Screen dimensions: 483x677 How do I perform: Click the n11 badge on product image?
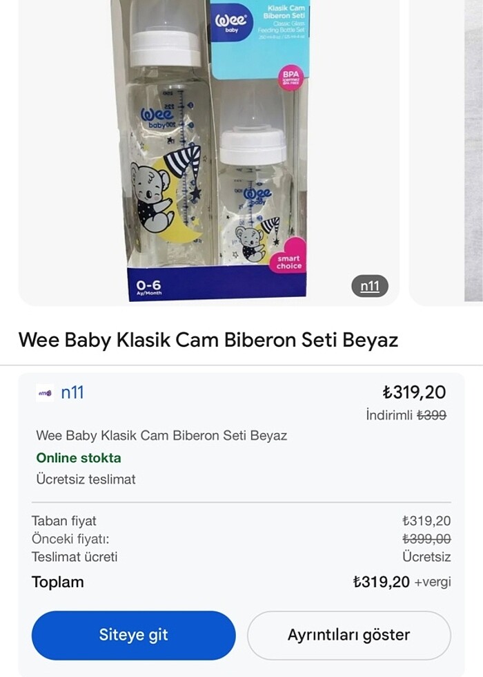coord(370,286)
